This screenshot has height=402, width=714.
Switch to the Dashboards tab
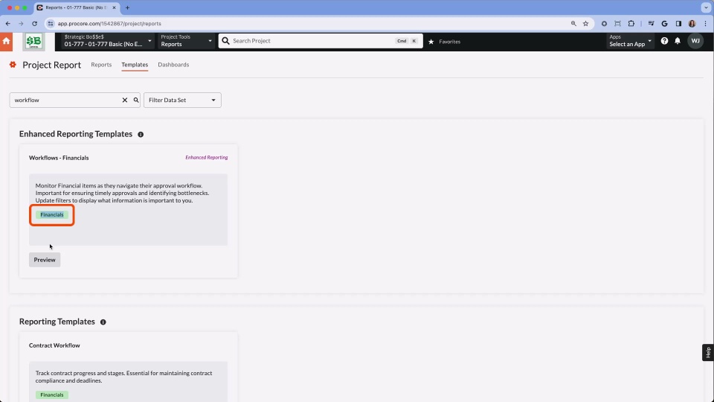(x=173, y=65)
